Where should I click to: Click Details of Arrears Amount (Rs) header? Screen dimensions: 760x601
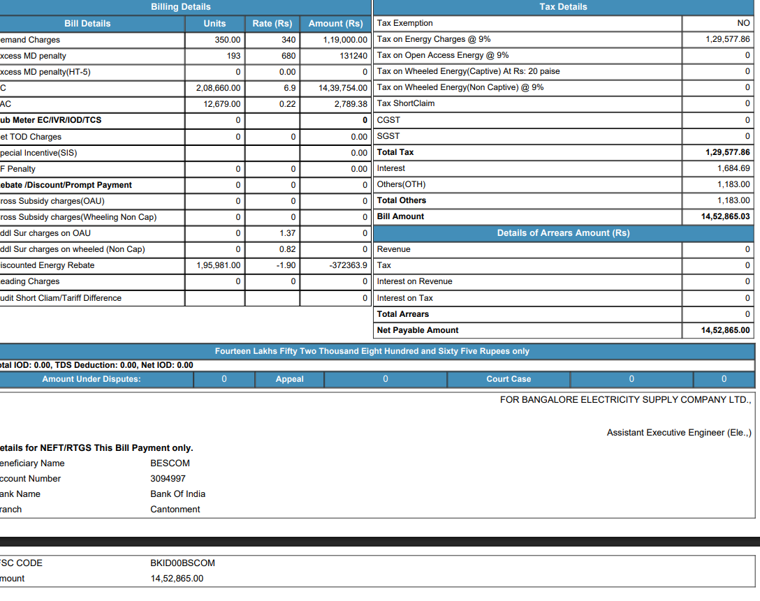(x=563, y=233)
